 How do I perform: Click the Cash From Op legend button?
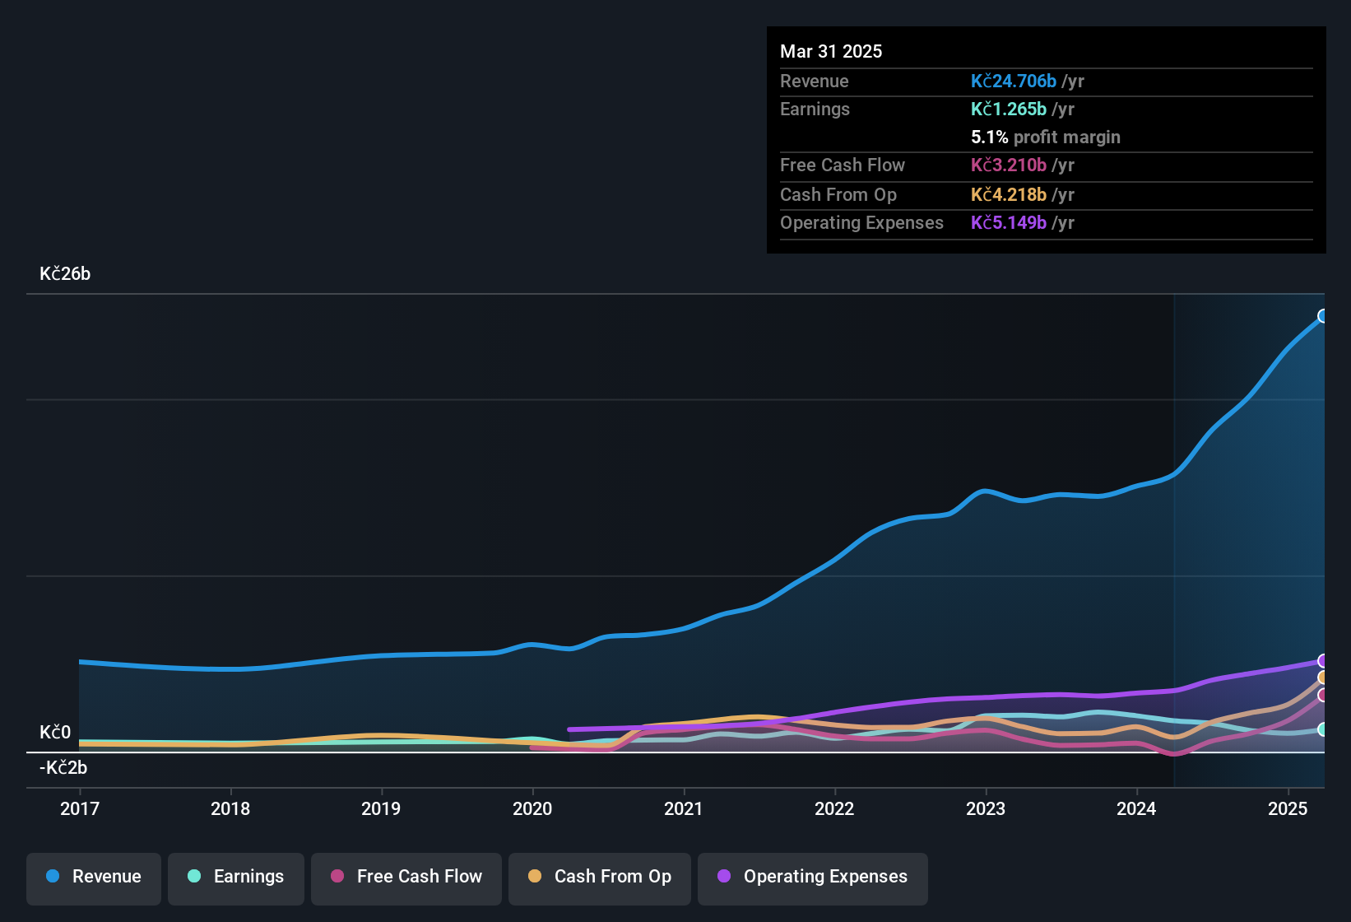click(x=599, y=877)
